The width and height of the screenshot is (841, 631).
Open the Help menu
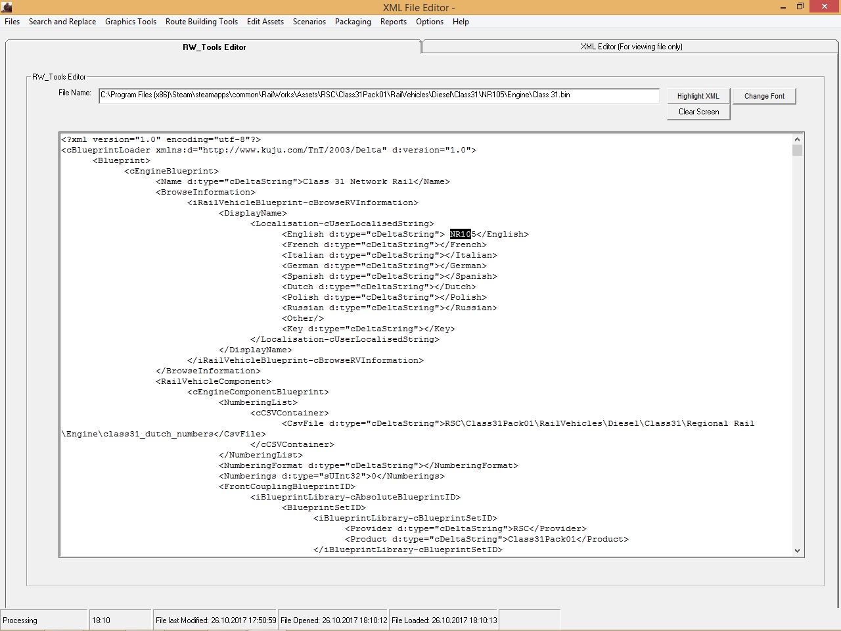click(461, 22)
